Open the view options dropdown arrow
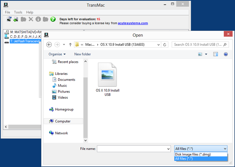235x167 pixels. pyautogui.click(x=206, y=54)
